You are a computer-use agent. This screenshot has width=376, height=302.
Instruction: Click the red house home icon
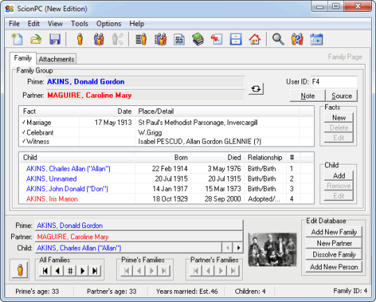tap(255, 39)
